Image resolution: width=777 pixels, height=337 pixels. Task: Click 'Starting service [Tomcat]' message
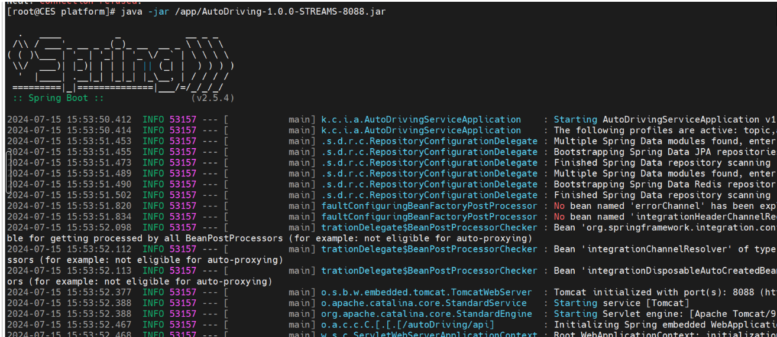click(621, 303)
